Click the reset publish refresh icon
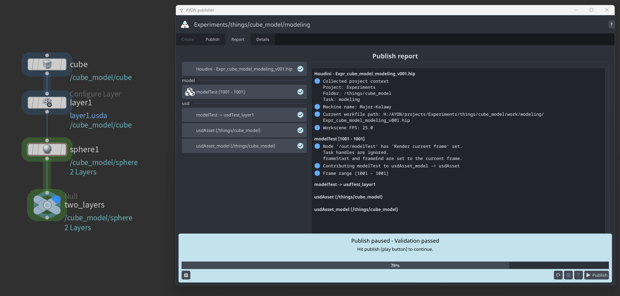Screen dimensions: 620x296 coord(558,275)
